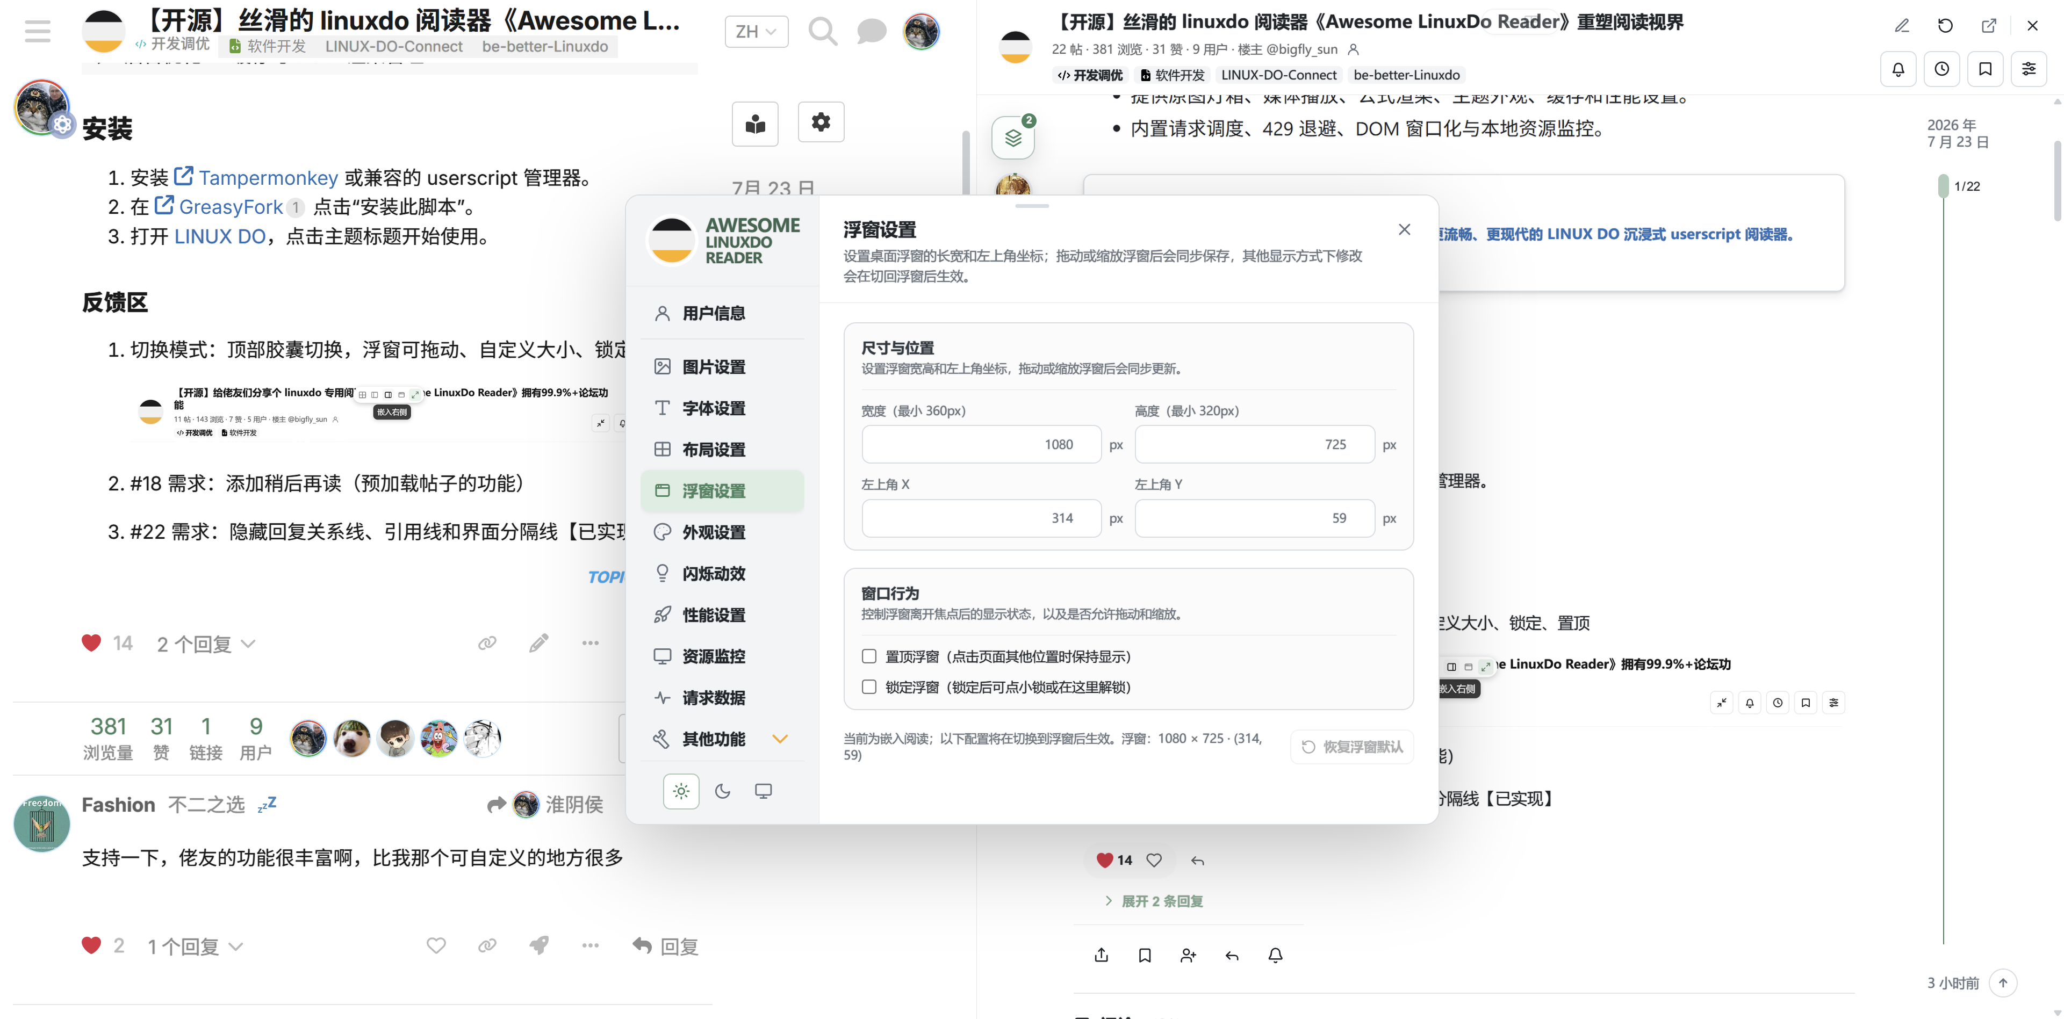Select light theme sun icon

pyautogui.click(x=681, y=791)
